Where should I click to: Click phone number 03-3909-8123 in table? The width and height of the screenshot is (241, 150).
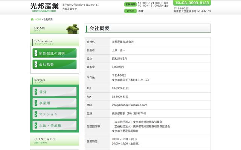[x=120, y=88]
